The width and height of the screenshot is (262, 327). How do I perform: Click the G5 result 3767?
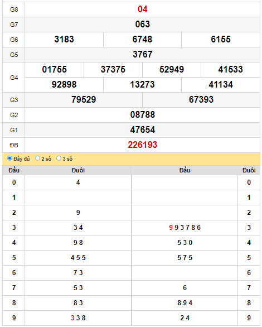(x=143, y=54)
